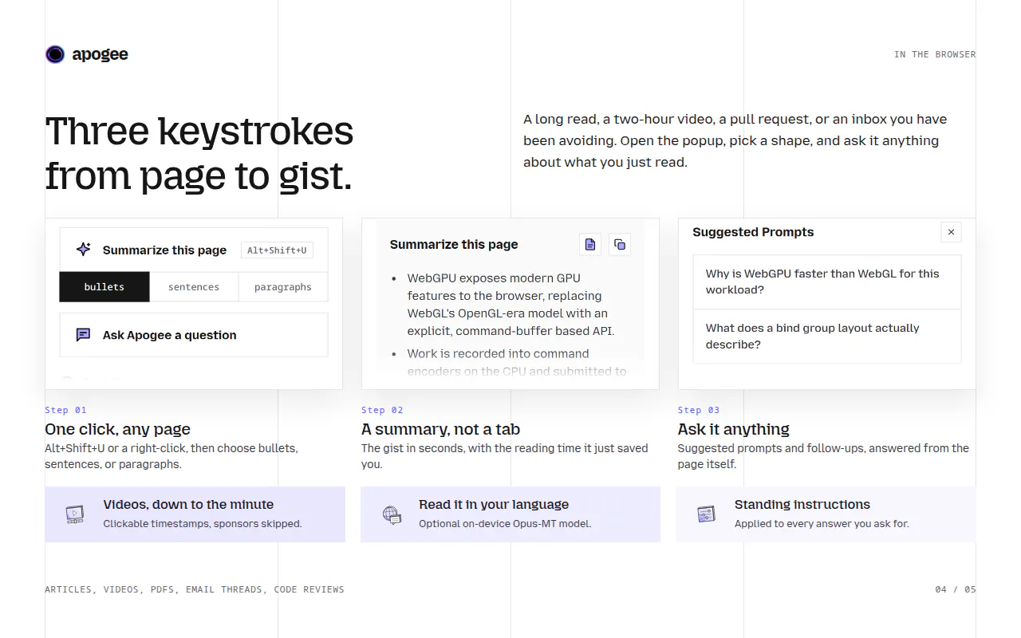Click the 'IN THE BROWSER' label
Image resolution: width=1021 pixels, height=638 pixels.
click(935, 54)
